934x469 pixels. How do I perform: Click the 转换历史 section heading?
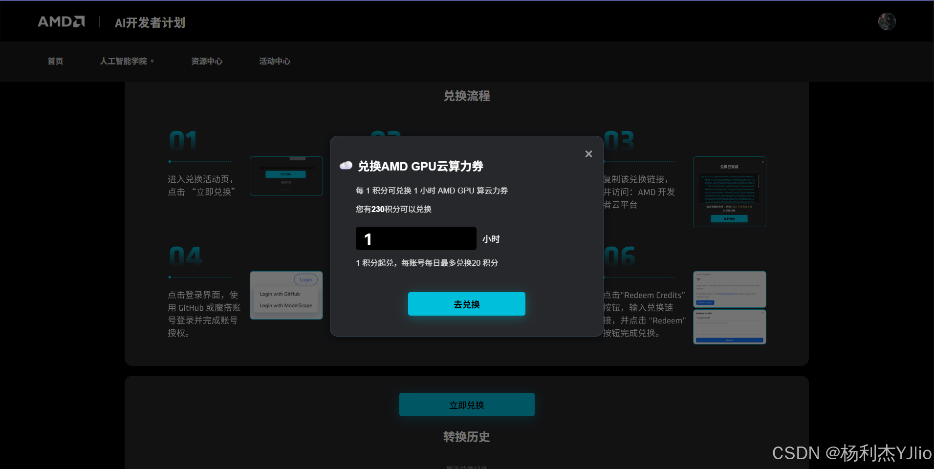pos(467,437)
